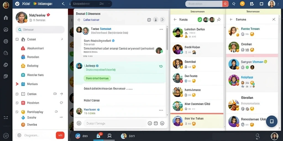Open the Ste fvolia contact
This screenshot has width=283, height=141.
coord(197,78)
